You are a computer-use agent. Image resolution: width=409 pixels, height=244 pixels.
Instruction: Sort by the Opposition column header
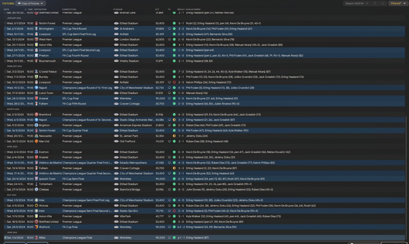pos(40,9)
